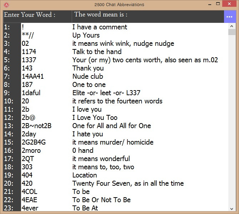Click the meaning '0 hand'
The height and width of the screenshot is (214, 239).
83,151
